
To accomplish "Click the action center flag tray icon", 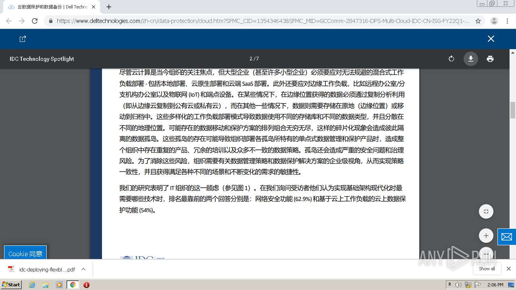I will pyautogui.click(x=477, y=285).
